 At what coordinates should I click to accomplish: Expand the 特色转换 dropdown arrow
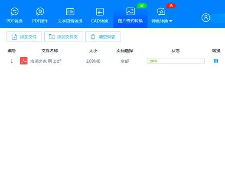tap(171, 21)
